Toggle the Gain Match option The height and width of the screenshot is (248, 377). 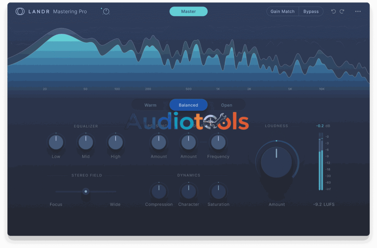[x=282, y=11]
